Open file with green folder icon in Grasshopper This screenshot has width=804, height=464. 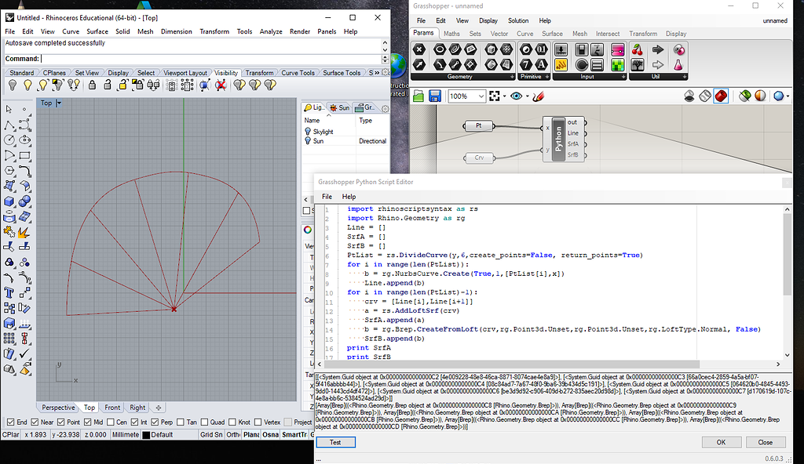[x=418, y=96]
